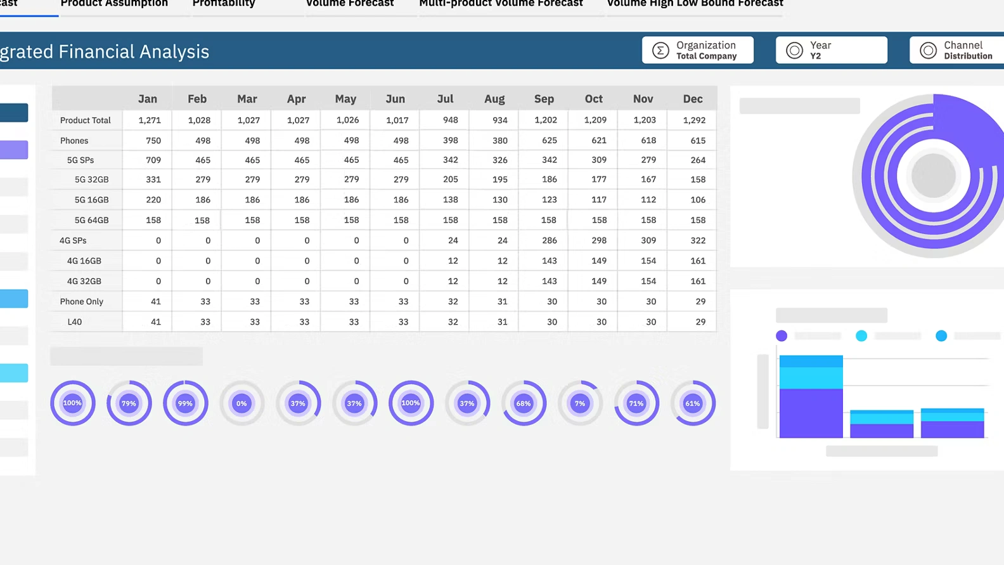
Task: Click the 79% progress ring
Action: pyautogui.click(x=129, y=403)
